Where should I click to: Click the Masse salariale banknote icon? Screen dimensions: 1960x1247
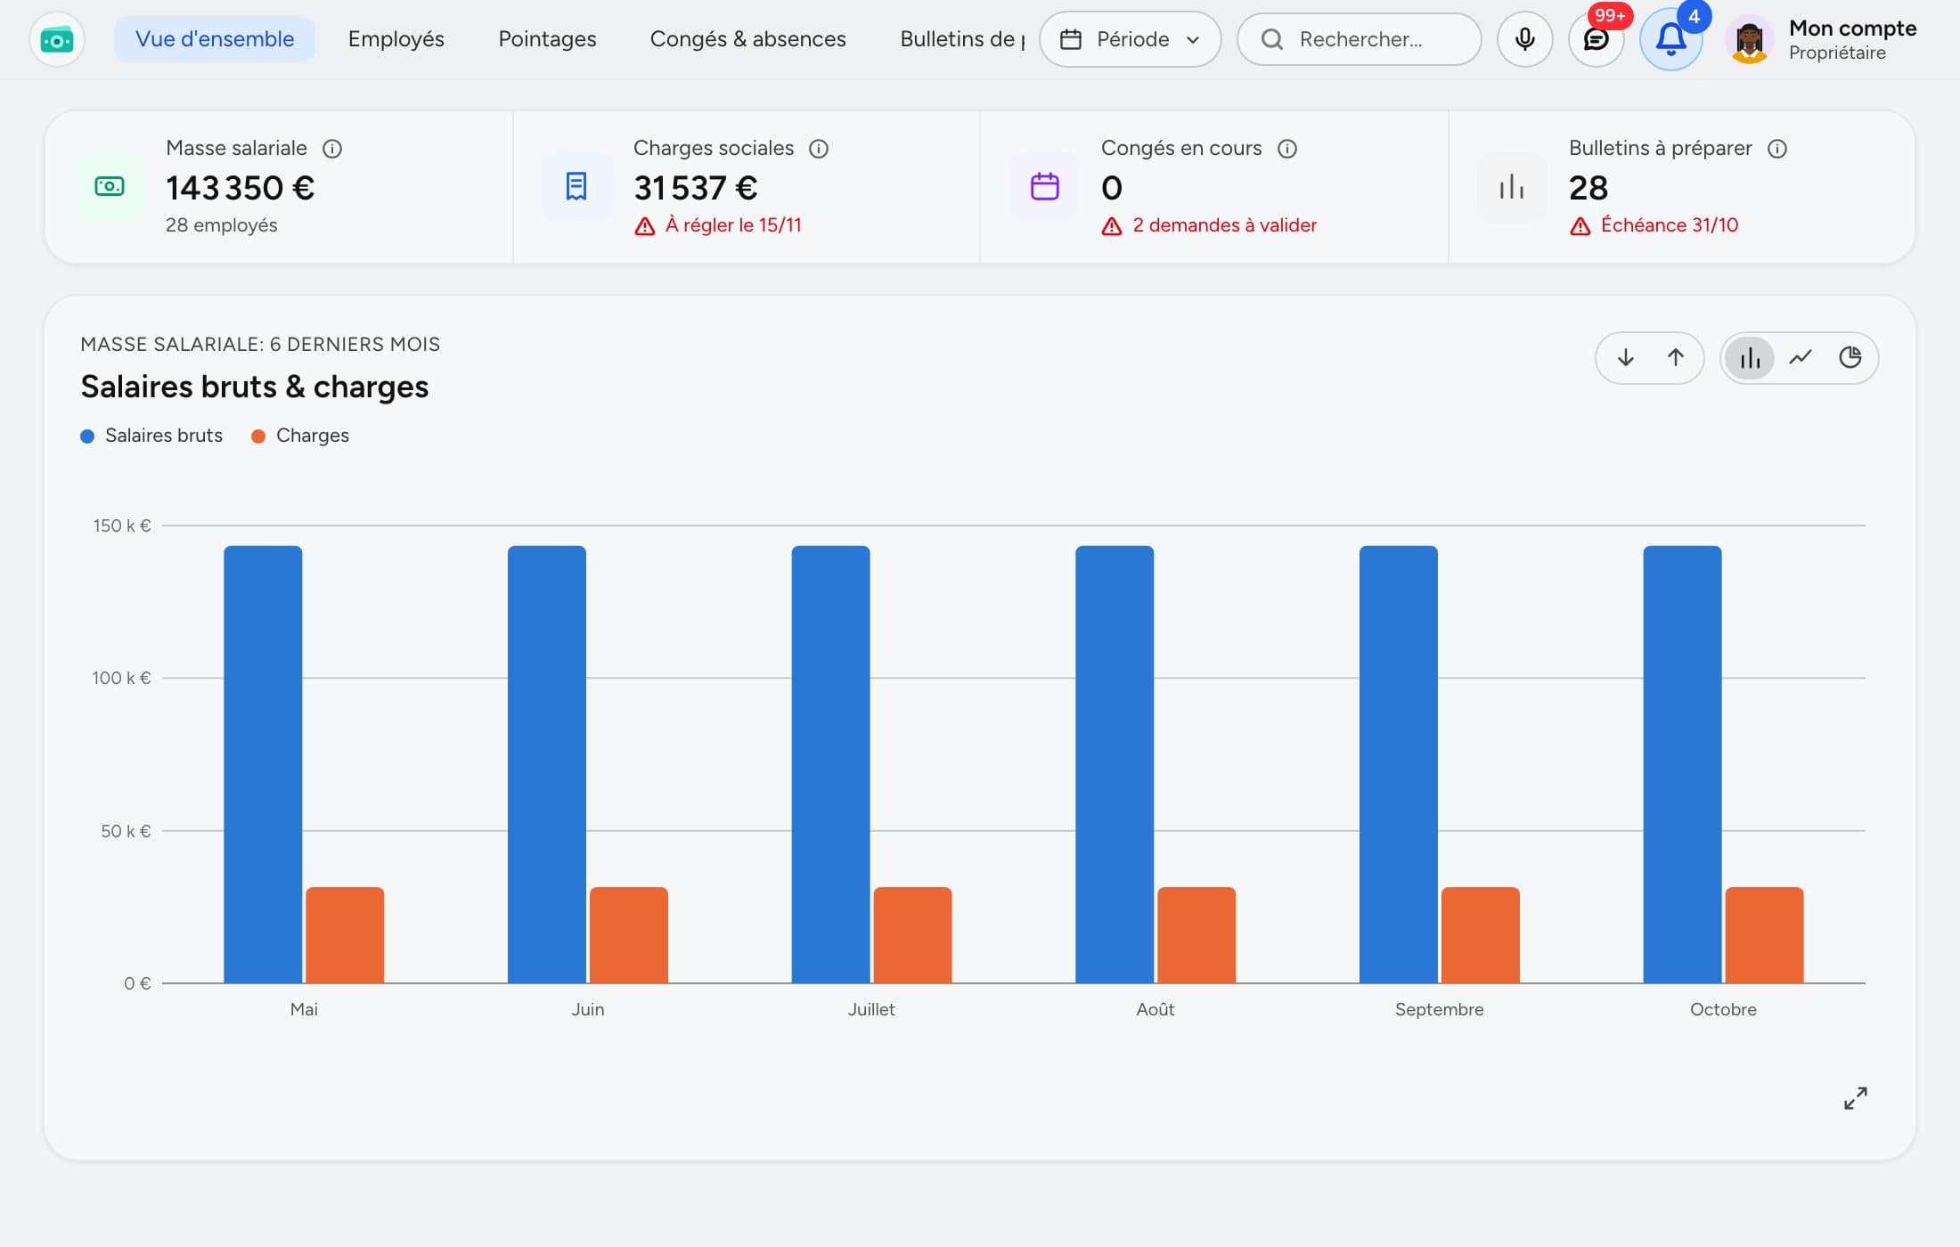click(x=109, y=186)
